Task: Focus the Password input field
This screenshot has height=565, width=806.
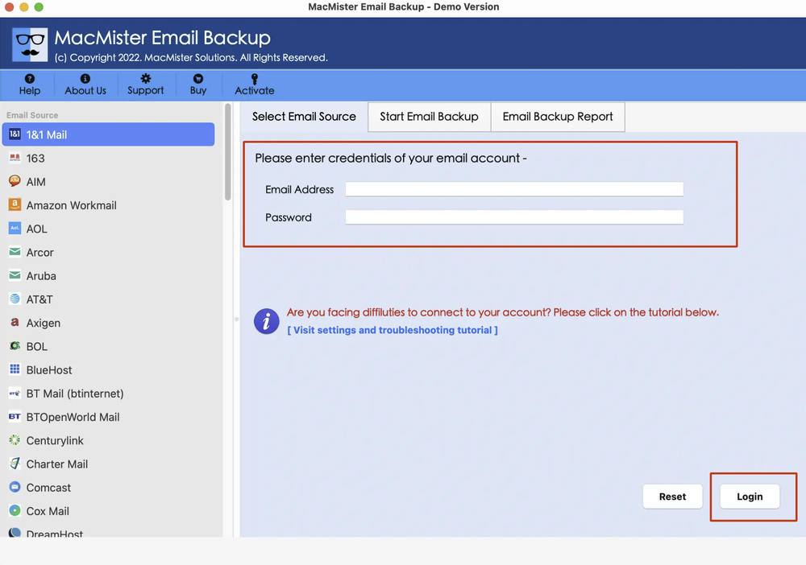Action: 514,217
